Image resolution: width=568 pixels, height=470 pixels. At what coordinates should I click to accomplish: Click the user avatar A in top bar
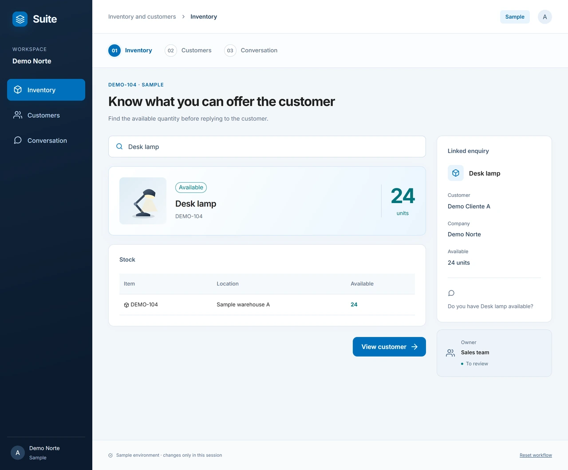click(x=545, y=17)
